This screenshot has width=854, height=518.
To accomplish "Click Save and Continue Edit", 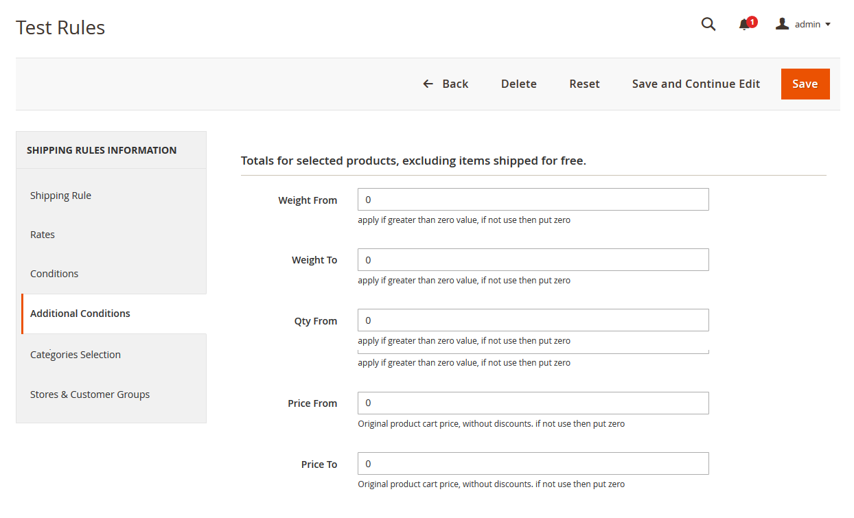I will point(695,84).
